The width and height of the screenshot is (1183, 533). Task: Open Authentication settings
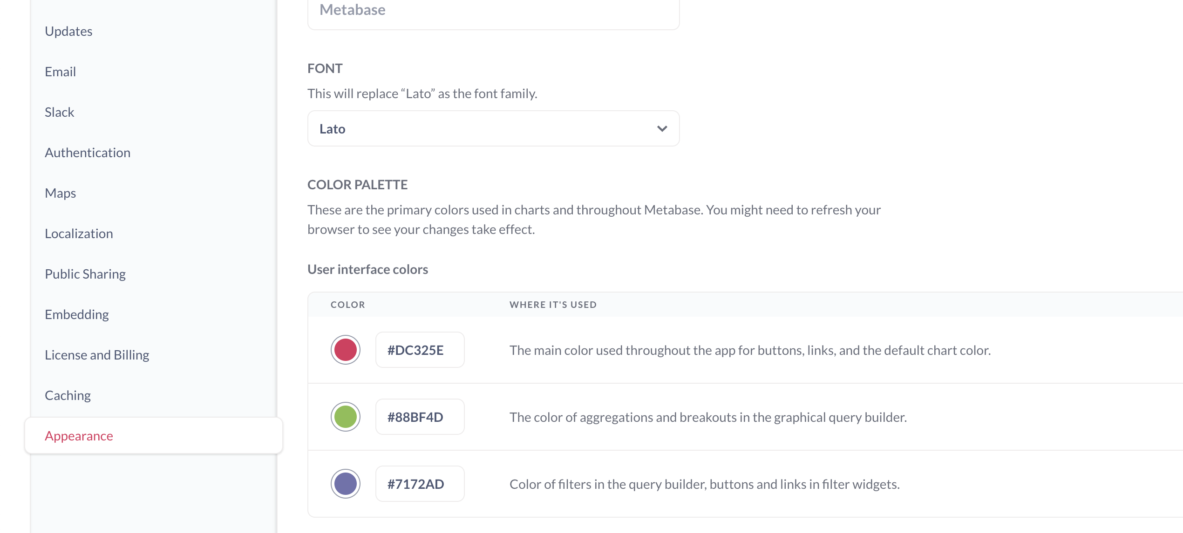click(x=88, y=152)
